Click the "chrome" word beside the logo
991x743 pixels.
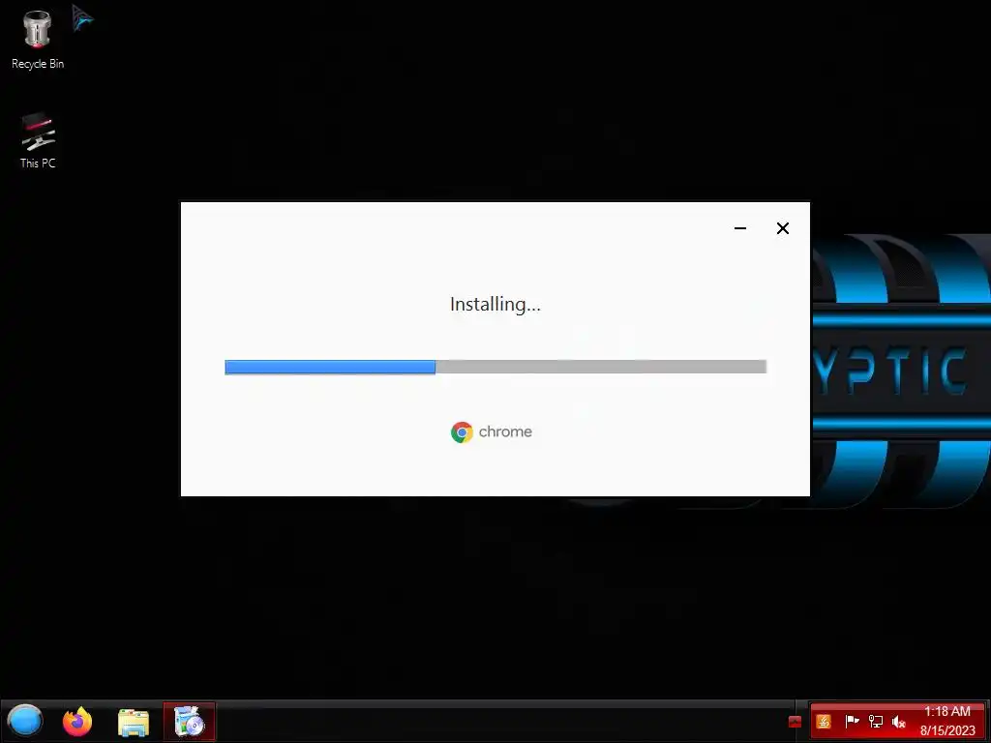(505, 432)
